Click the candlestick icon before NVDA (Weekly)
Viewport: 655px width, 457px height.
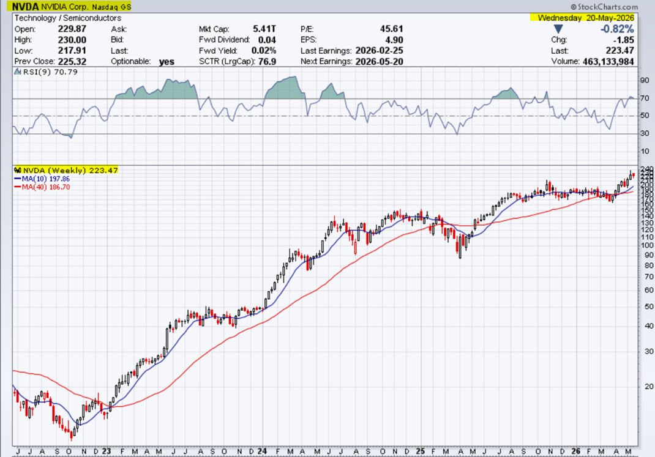[18, 170]
